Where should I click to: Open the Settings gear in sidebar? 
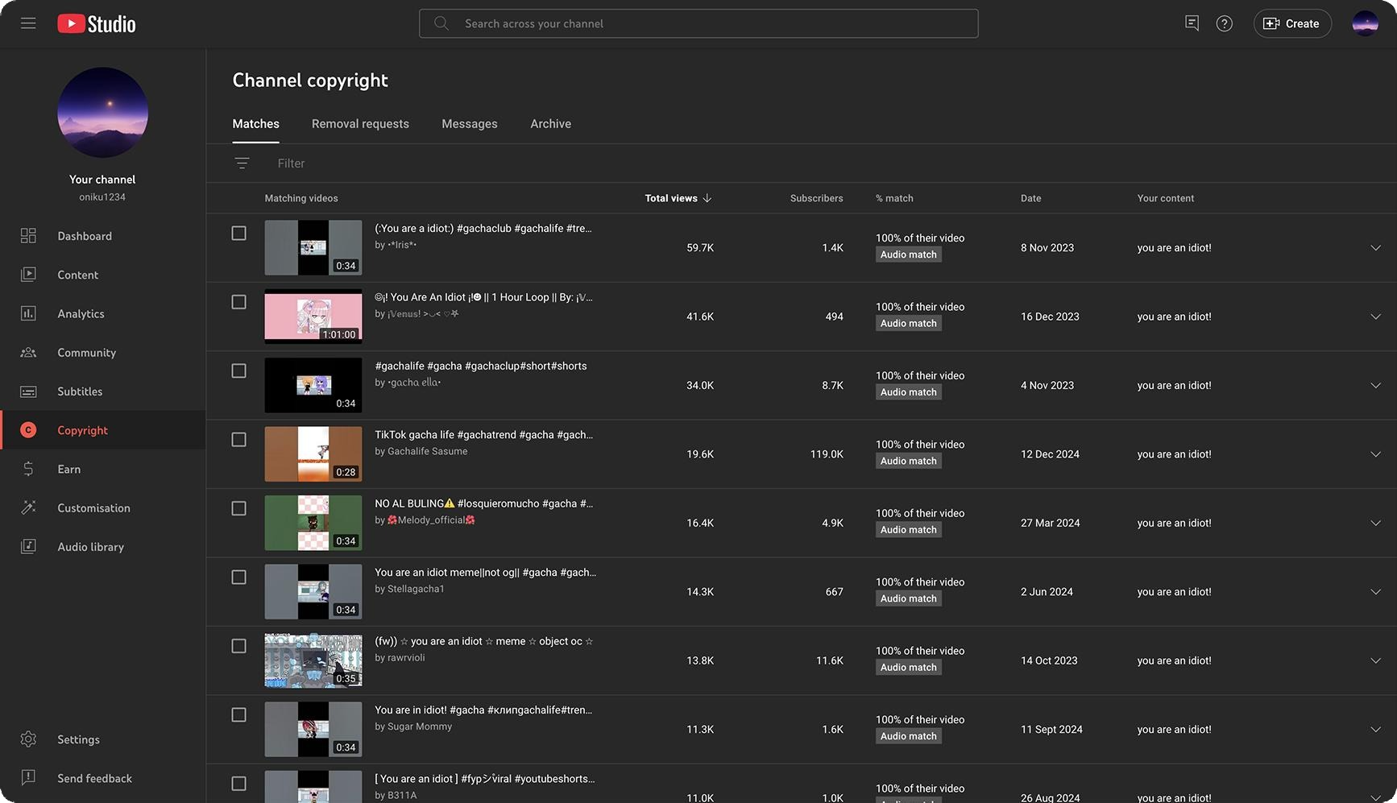(28, 739)
